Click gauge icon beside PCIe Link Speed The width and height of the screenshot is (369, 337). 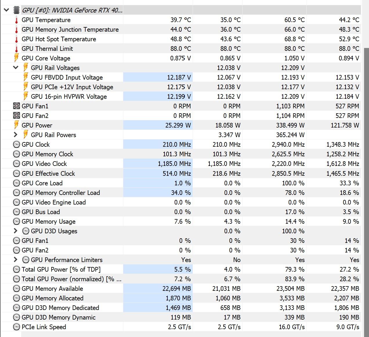point(17,327)
